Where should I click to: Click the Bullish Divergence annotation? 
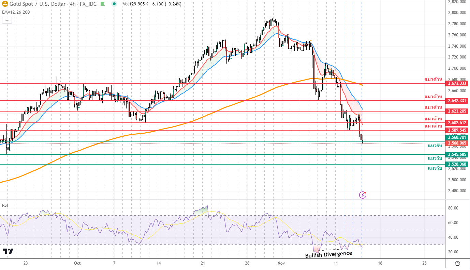(x=328, y=254)
